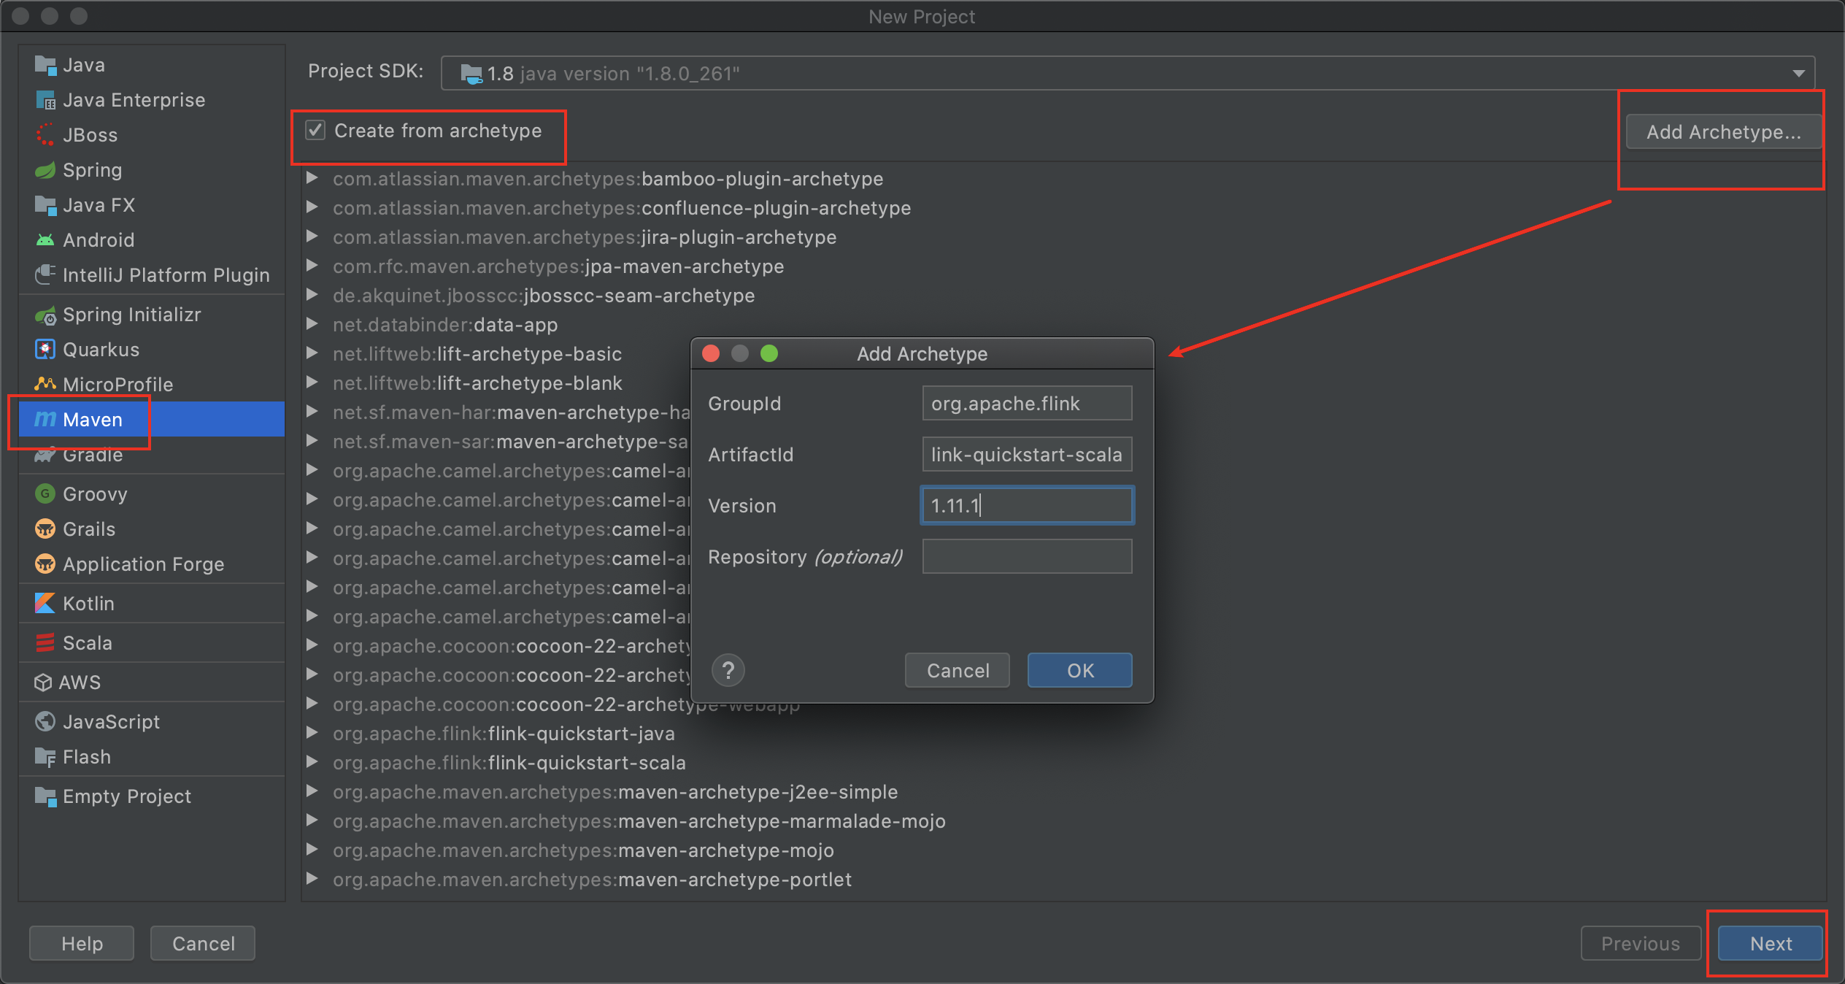
Task: Click the Add Archetype... button
Action: click(x=1724, y=132)
